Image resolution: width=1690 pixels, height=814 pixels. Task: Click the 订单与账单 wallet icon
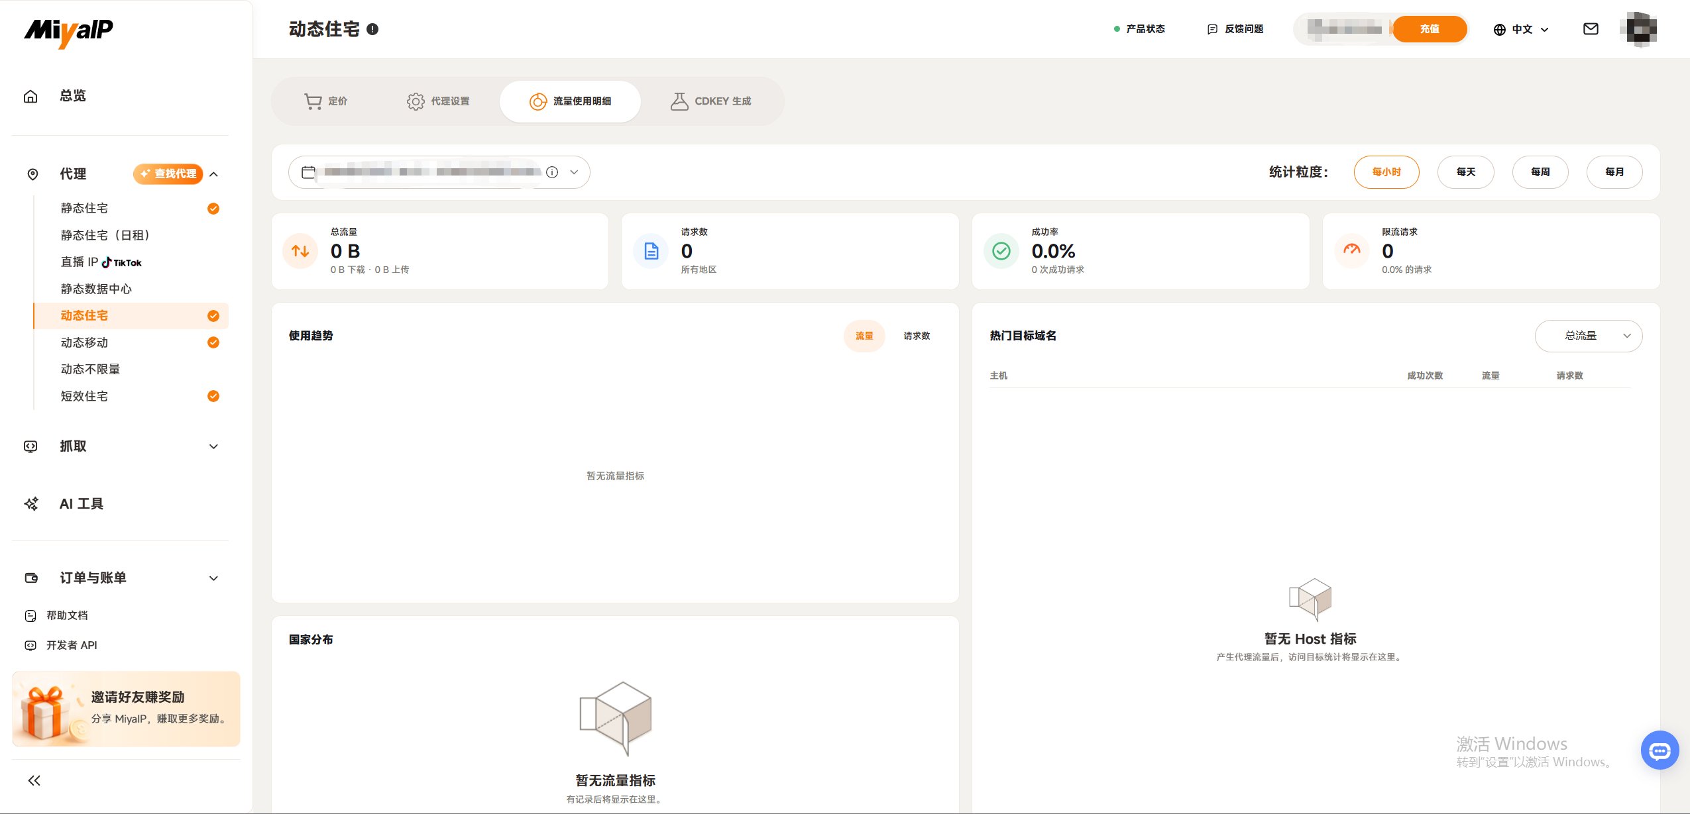click(31, 578)
